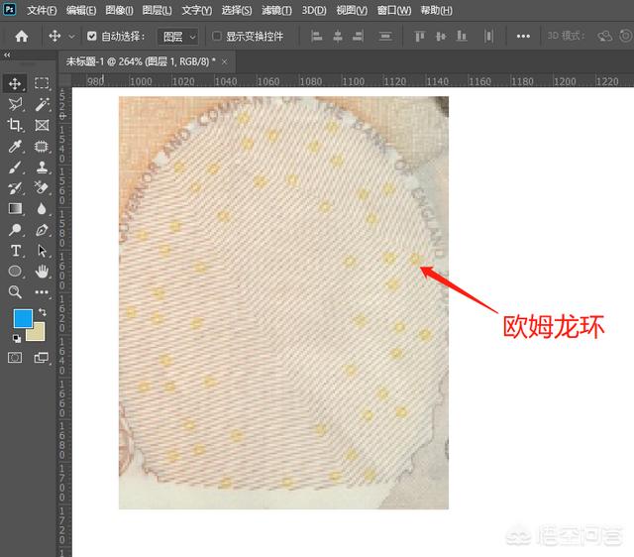Collapse the toolbox with double-arrow
Image resolution: width=634 pixels, height=557 pixels.
(7, 55)
